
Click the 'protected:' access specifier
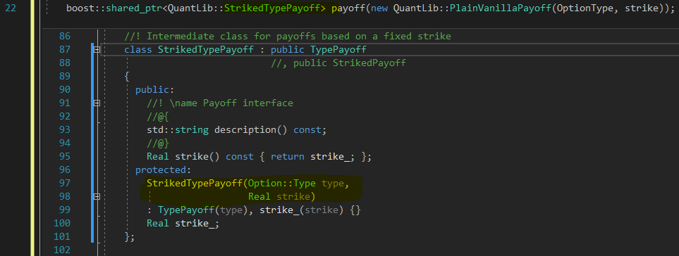(x=164, y=170)
